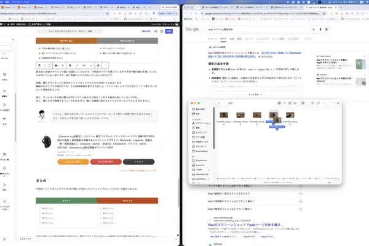Screen dimensions: 369x246
Task: Start Google voice search microphone
Action: coord(320,30)
